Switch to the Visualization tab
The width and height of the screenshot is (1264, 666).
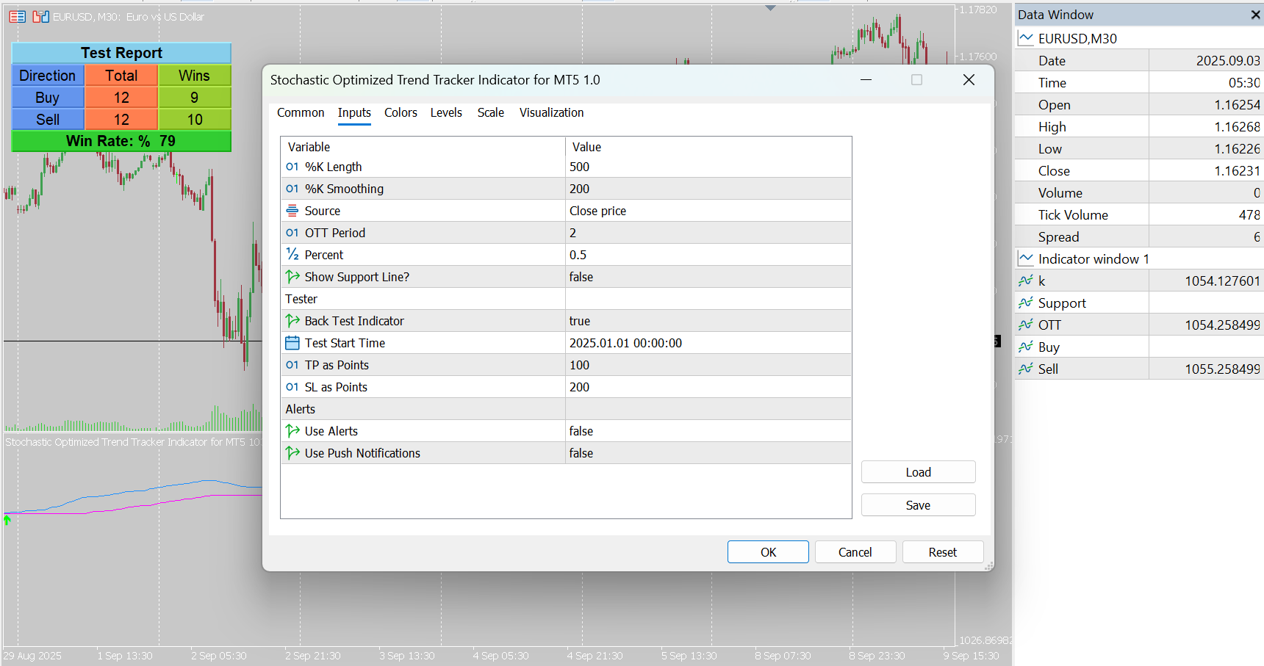pyautogui.click(x=552, y=112)
